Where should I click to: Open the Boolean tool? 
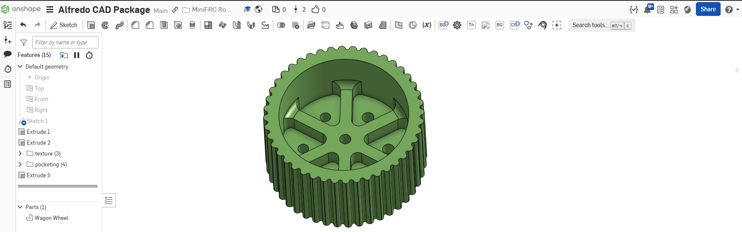(x=281, y=25)
